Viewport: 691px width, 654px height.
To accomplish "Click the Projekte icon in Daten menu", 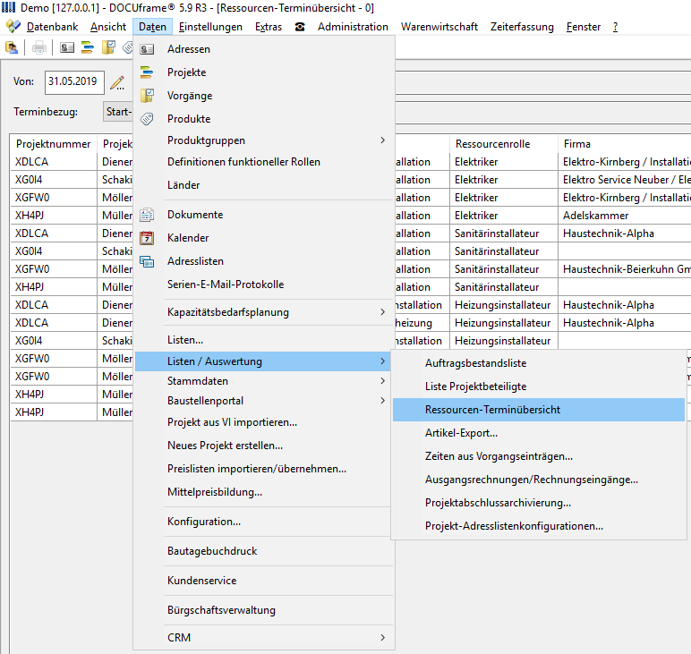I will click(x=147, y=72).
